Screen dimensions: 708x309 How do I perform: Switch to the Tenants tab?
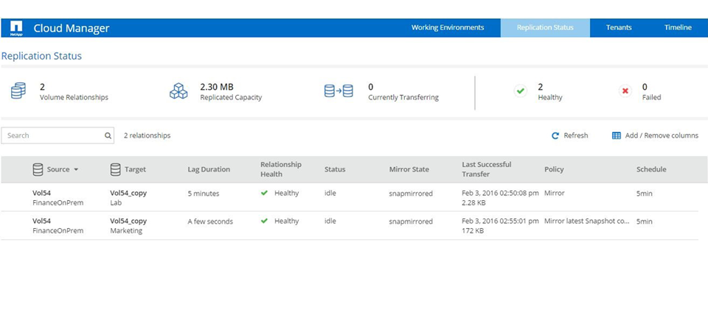pyautogui.click(x=619, y=27)
